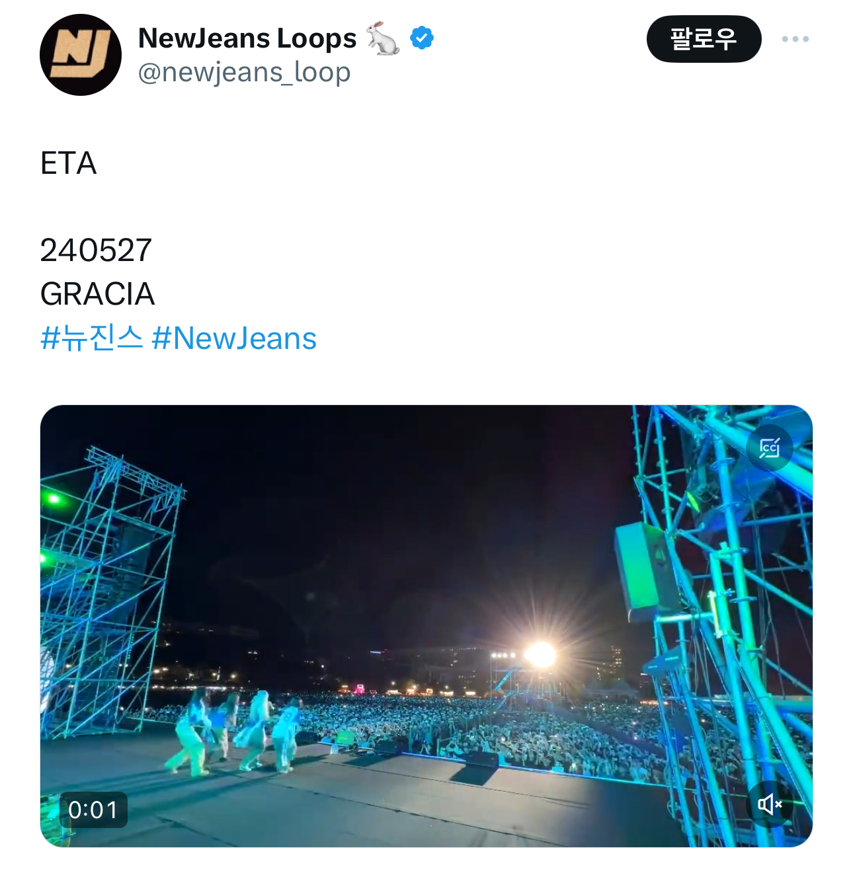Unmute the video sound
Viewport: 853px width, 871px height.
tap(770, 804)
